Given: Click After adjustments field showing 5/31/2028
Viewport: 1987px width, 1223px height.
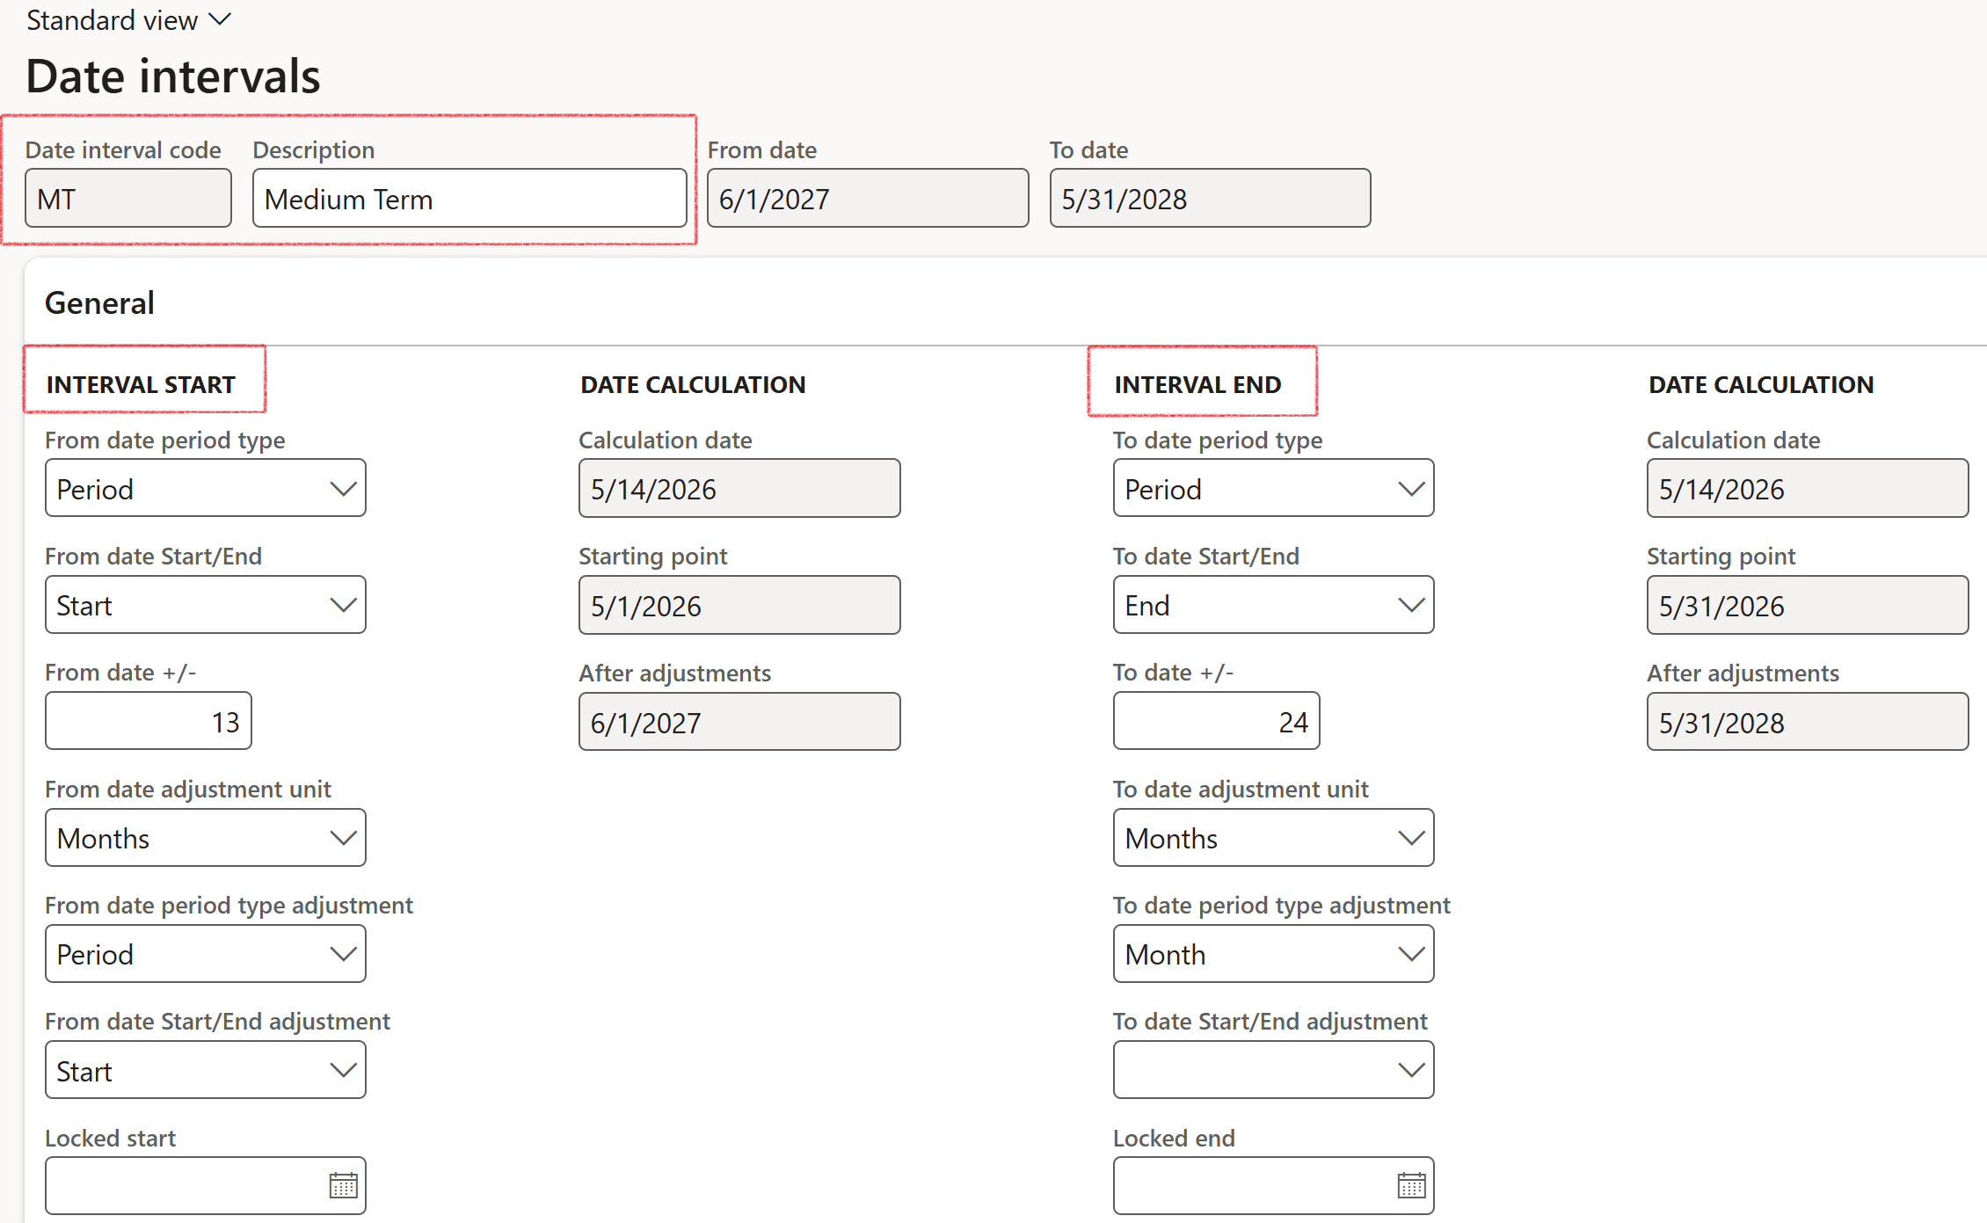Looking at the screenshot, I should click(1808, 722).
